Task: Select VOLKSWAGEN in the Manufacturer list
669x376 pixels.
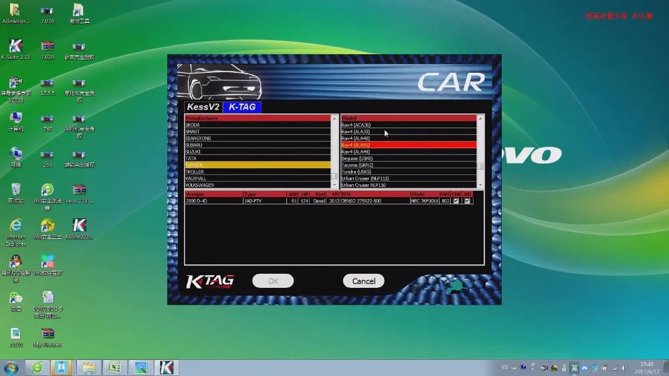Action: click(258, 185)
